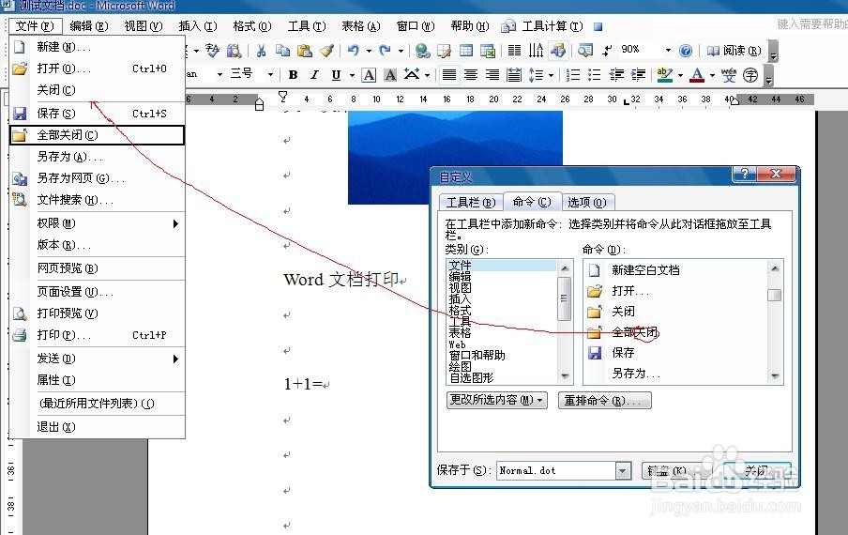Switch to 选项 tab in dialog

click(587, 203)
